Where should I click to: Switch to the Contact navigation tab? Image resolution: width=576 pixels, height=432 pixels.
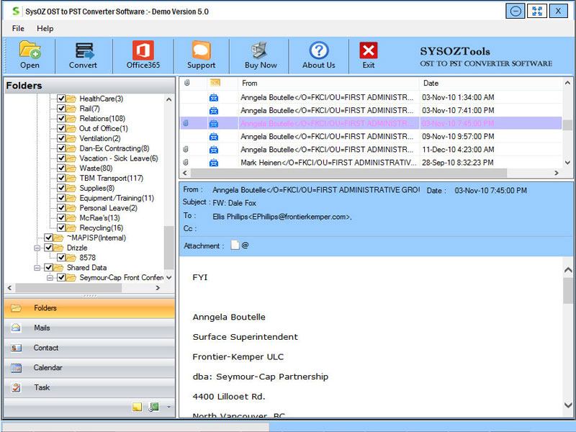(x=89, y=348)
